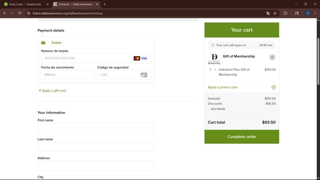Image resolution: width=320 pixels, height=180 pixels.
Task: Open the browser profile avatar
Action: [308, 13]
